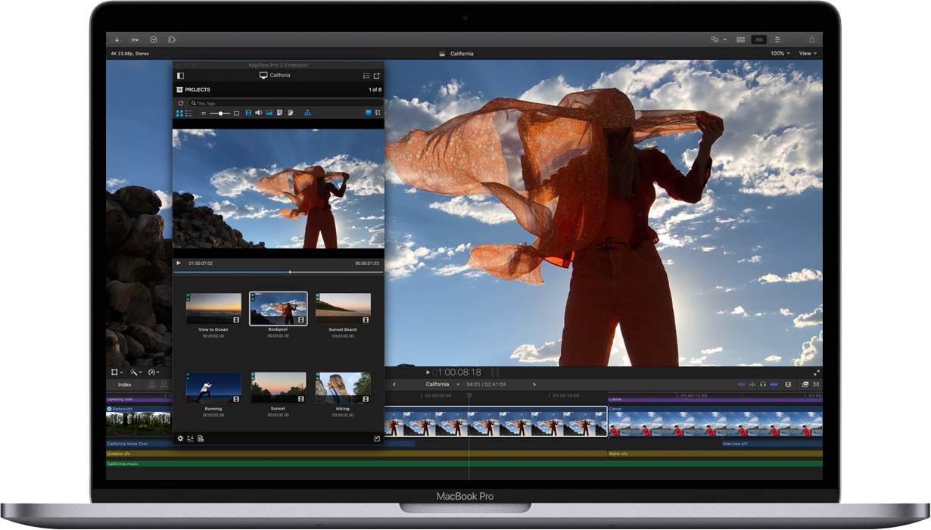Open KeyFlow settings with the gear icon

tap(179, 438)
